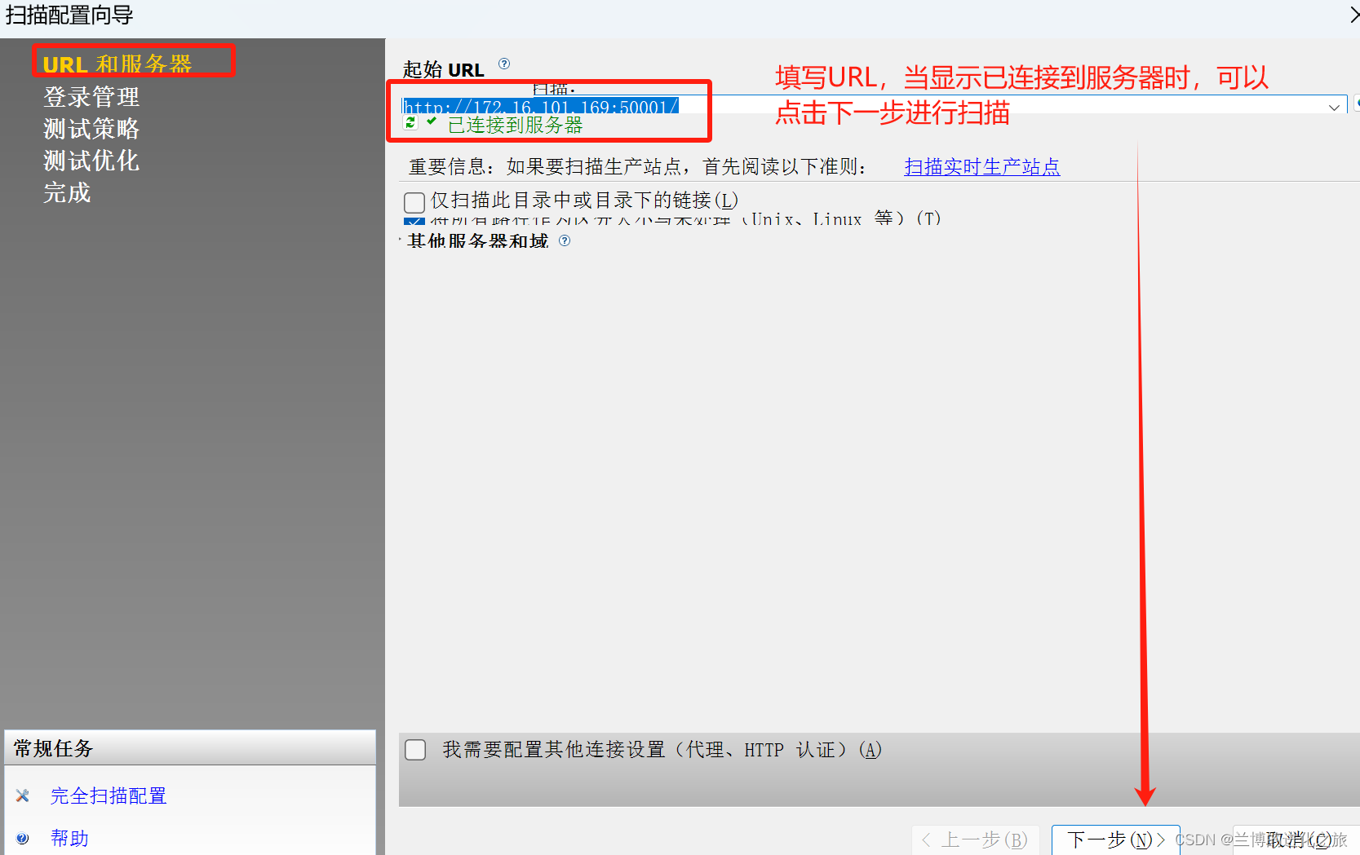Click the 下一步 button to continue

pyautogui.click(x=1114, y=840)
